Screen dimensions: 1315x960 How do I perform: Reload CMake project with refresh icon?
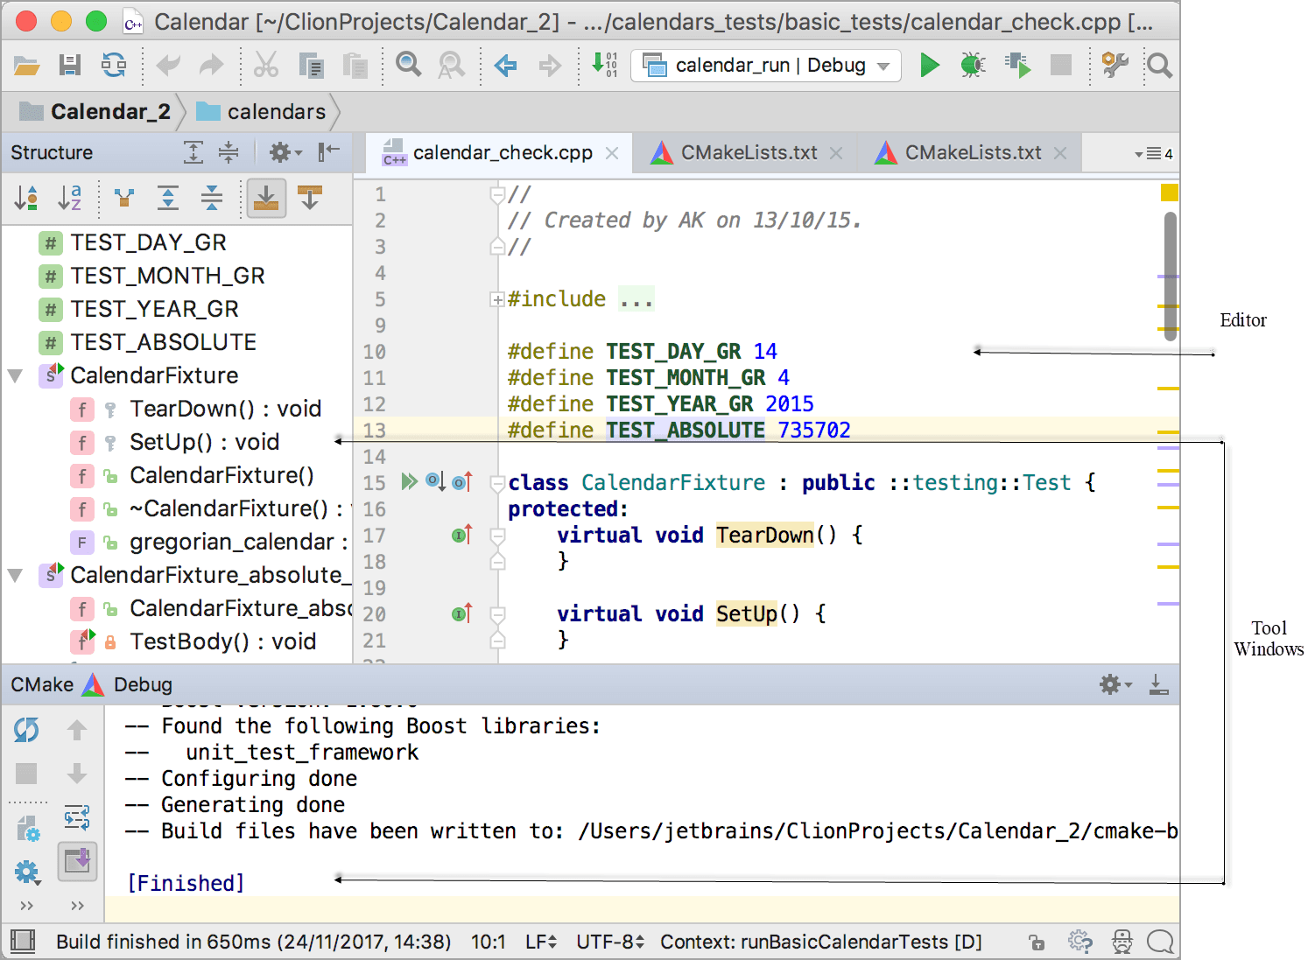pyautogui.click(x=26, y=730)
